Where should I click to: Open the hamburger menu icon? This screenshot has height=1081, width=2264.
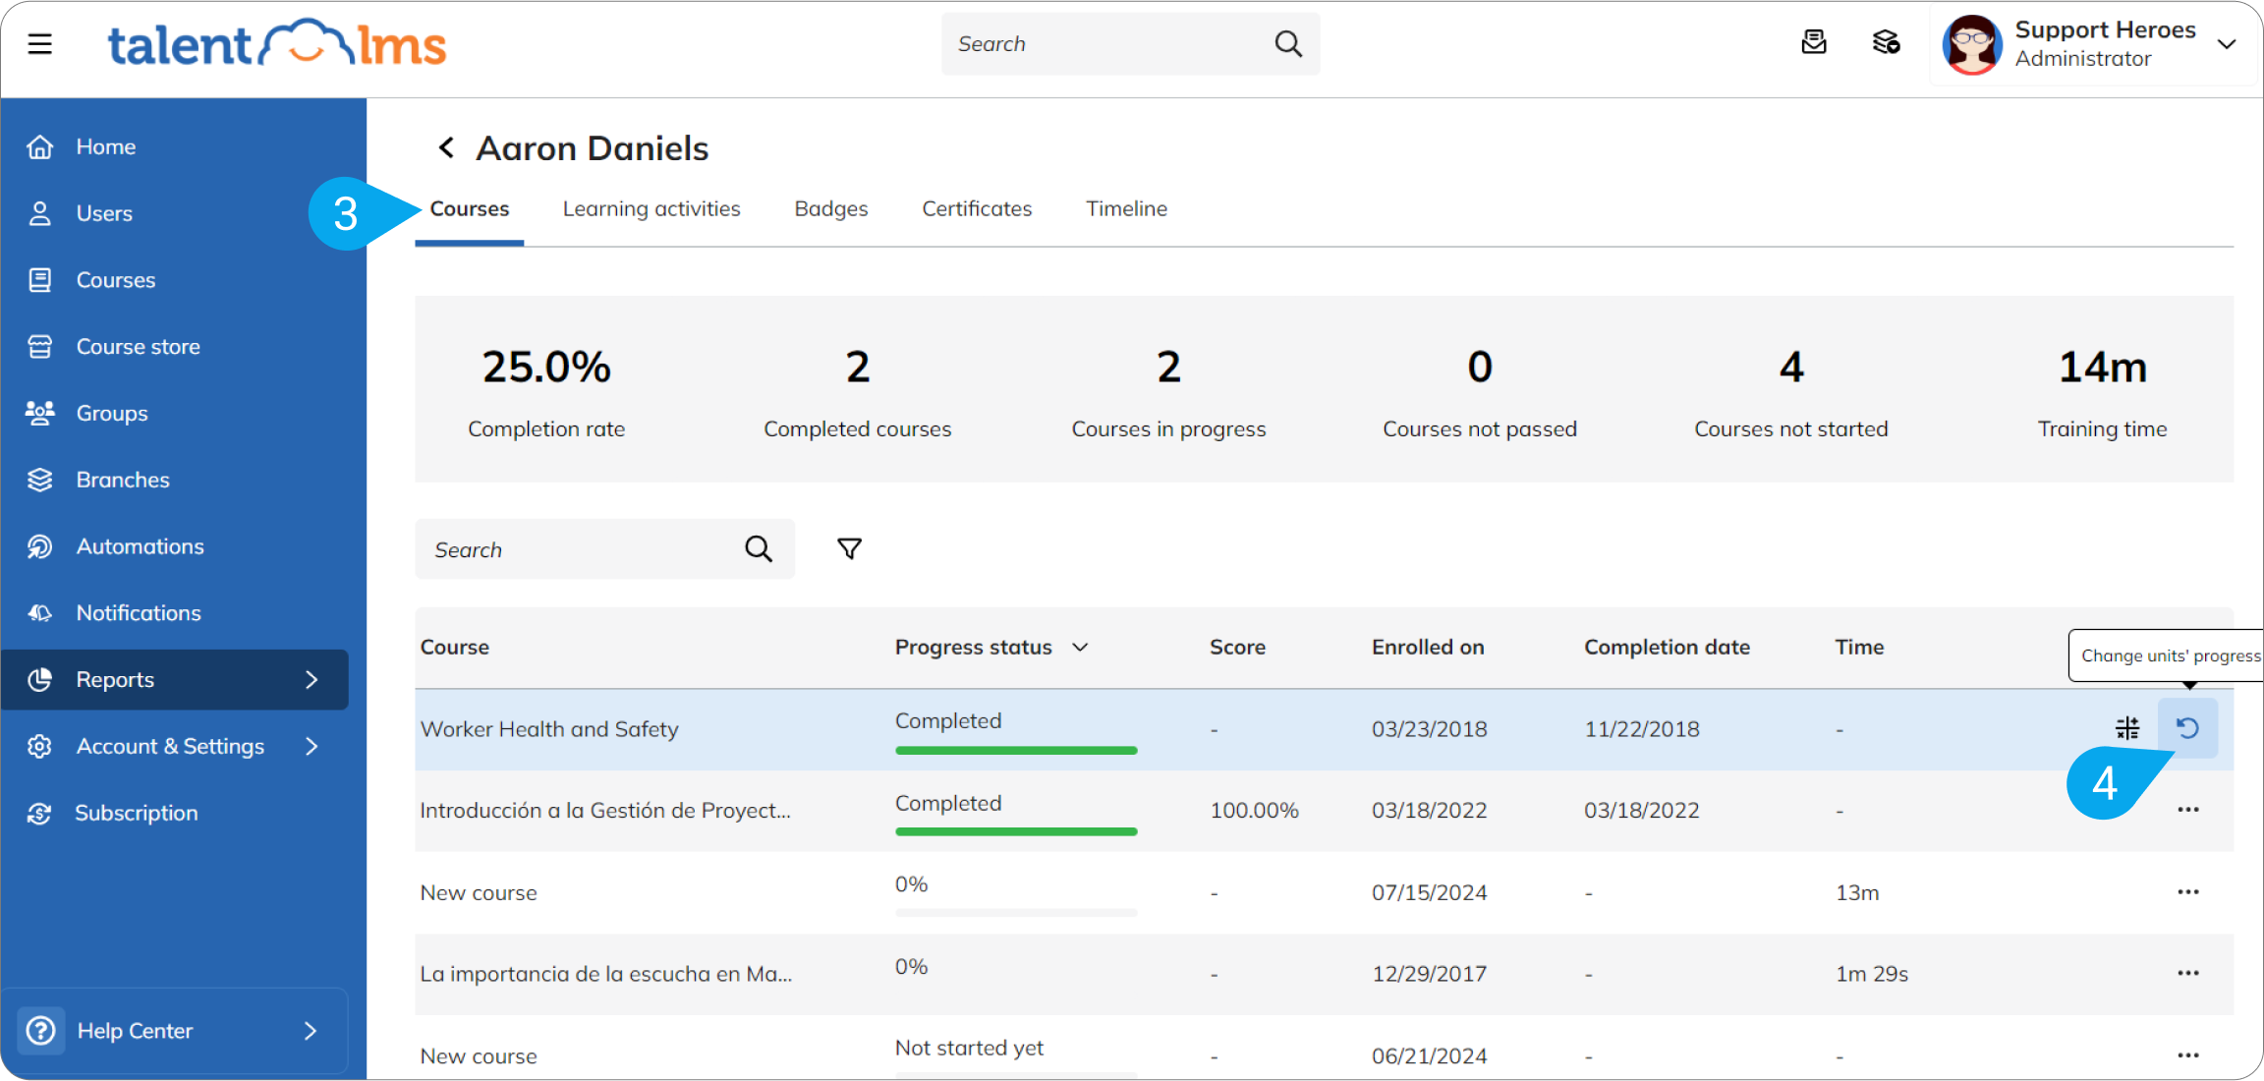point(39,44)
